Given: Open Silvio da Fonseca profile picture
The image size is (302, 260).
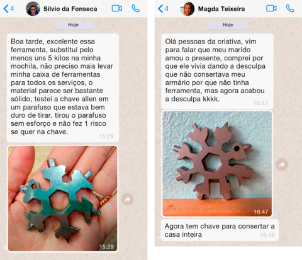Looking at the screenshot, I should (33, 9).
